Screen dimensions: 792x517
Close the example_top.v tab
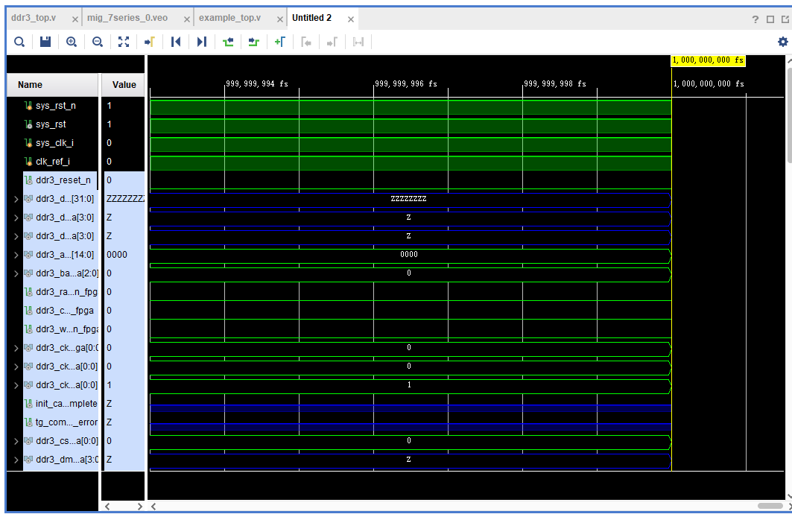(x=280, y=19)
